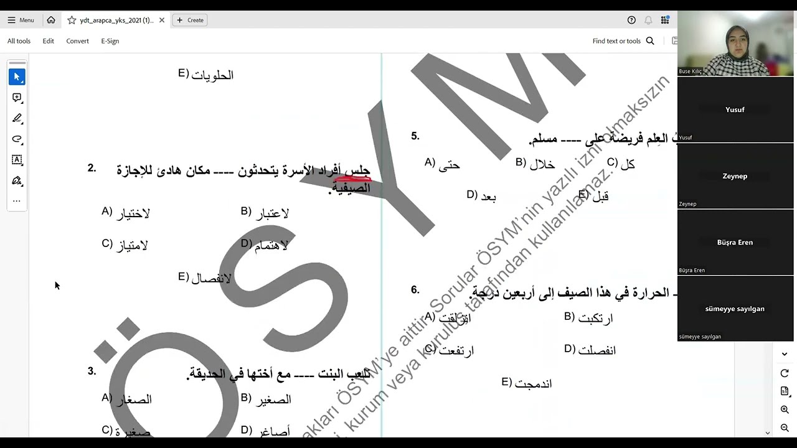Click question 6 option B 'ارتكبت'
This screenshot has height=448, width=797.
(x=588, y=318)
